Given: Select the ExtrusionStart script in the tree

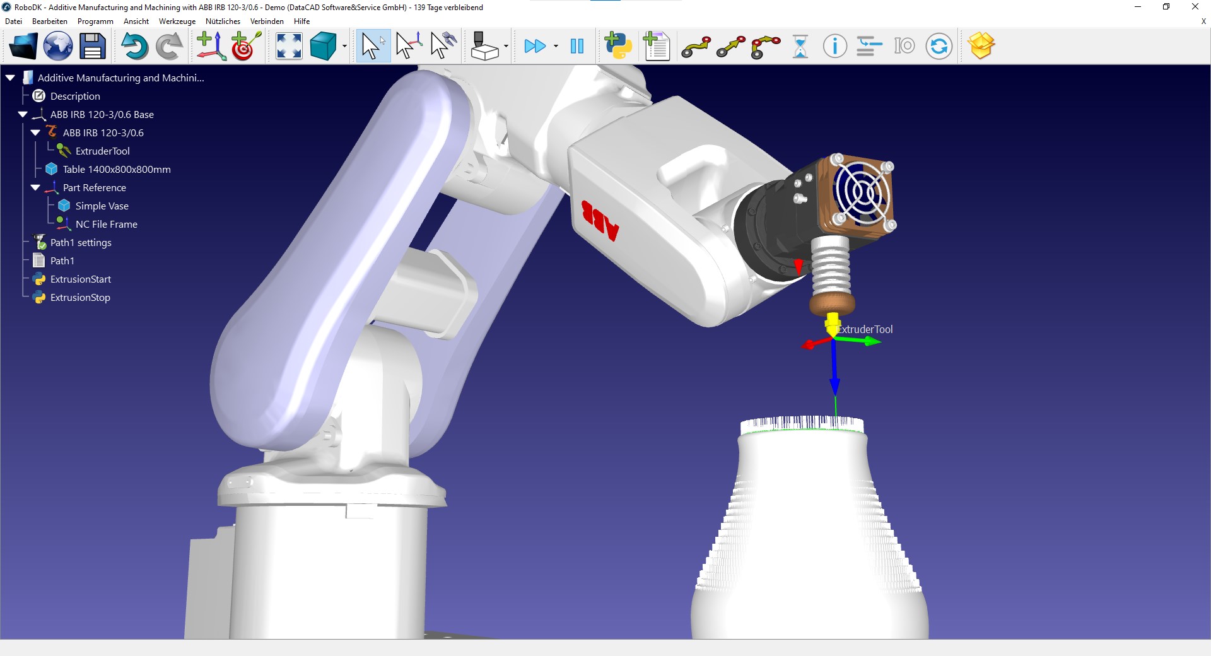Looking at the screenshot, I should click(x=81, y=279).
